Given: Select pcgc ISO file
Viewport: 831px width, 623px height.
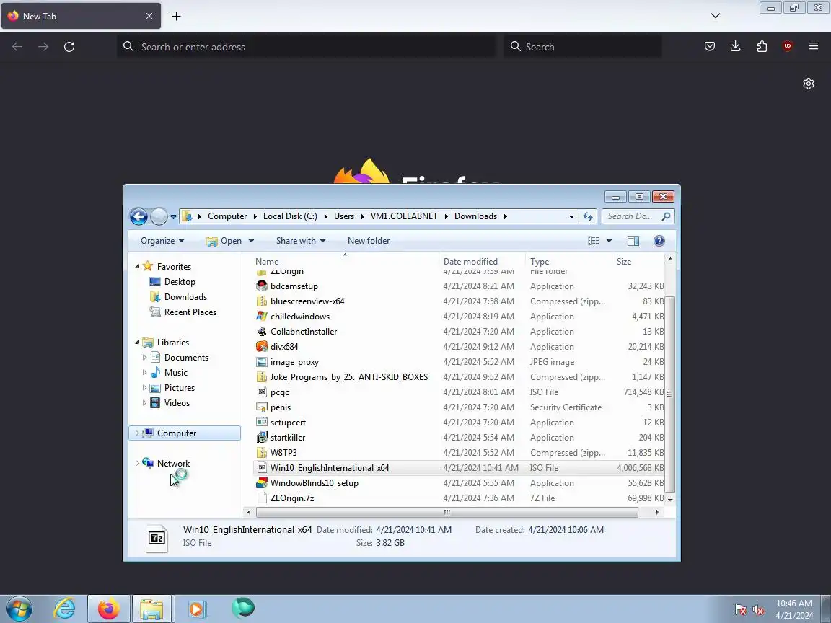Looking at the screenshot, I should 280,392.
